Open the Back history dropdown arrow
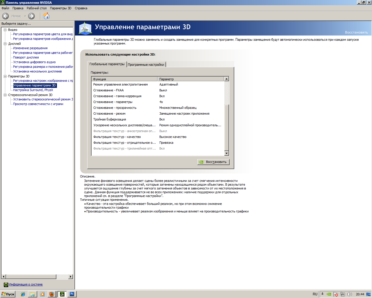The image size is (372, 298). pos(25,16)
